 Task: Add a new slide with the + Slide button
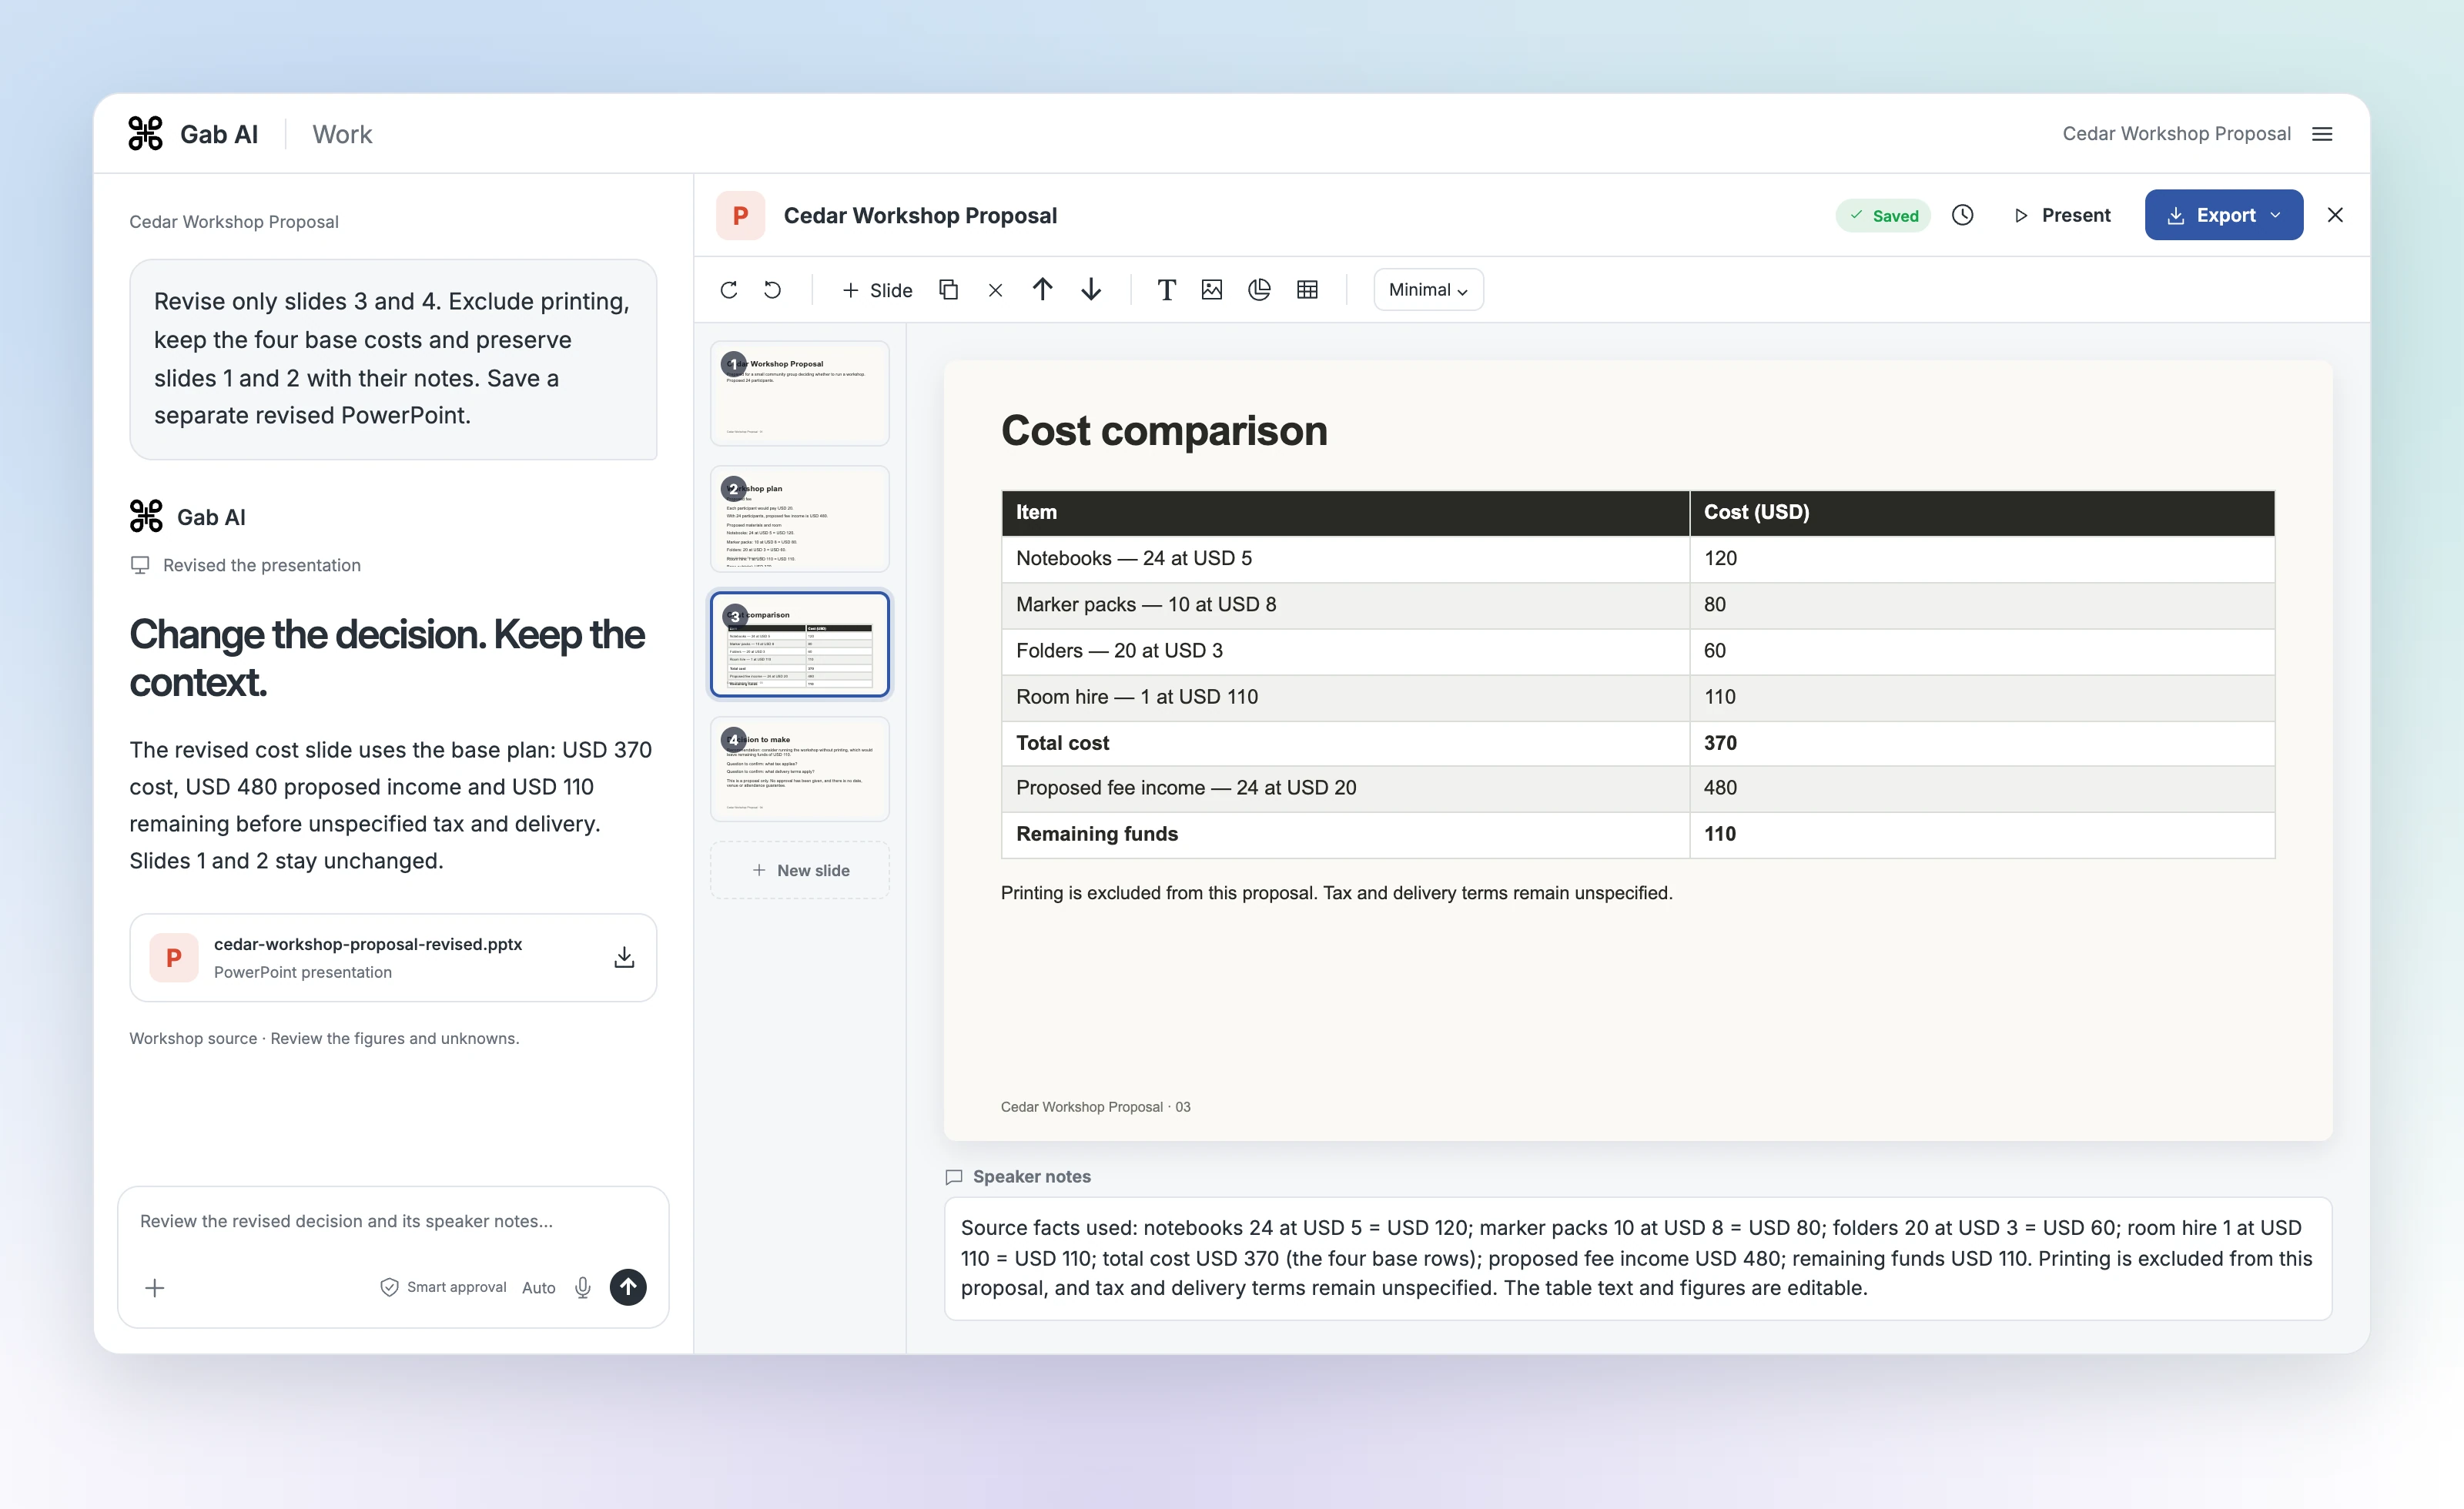point(877,290)
